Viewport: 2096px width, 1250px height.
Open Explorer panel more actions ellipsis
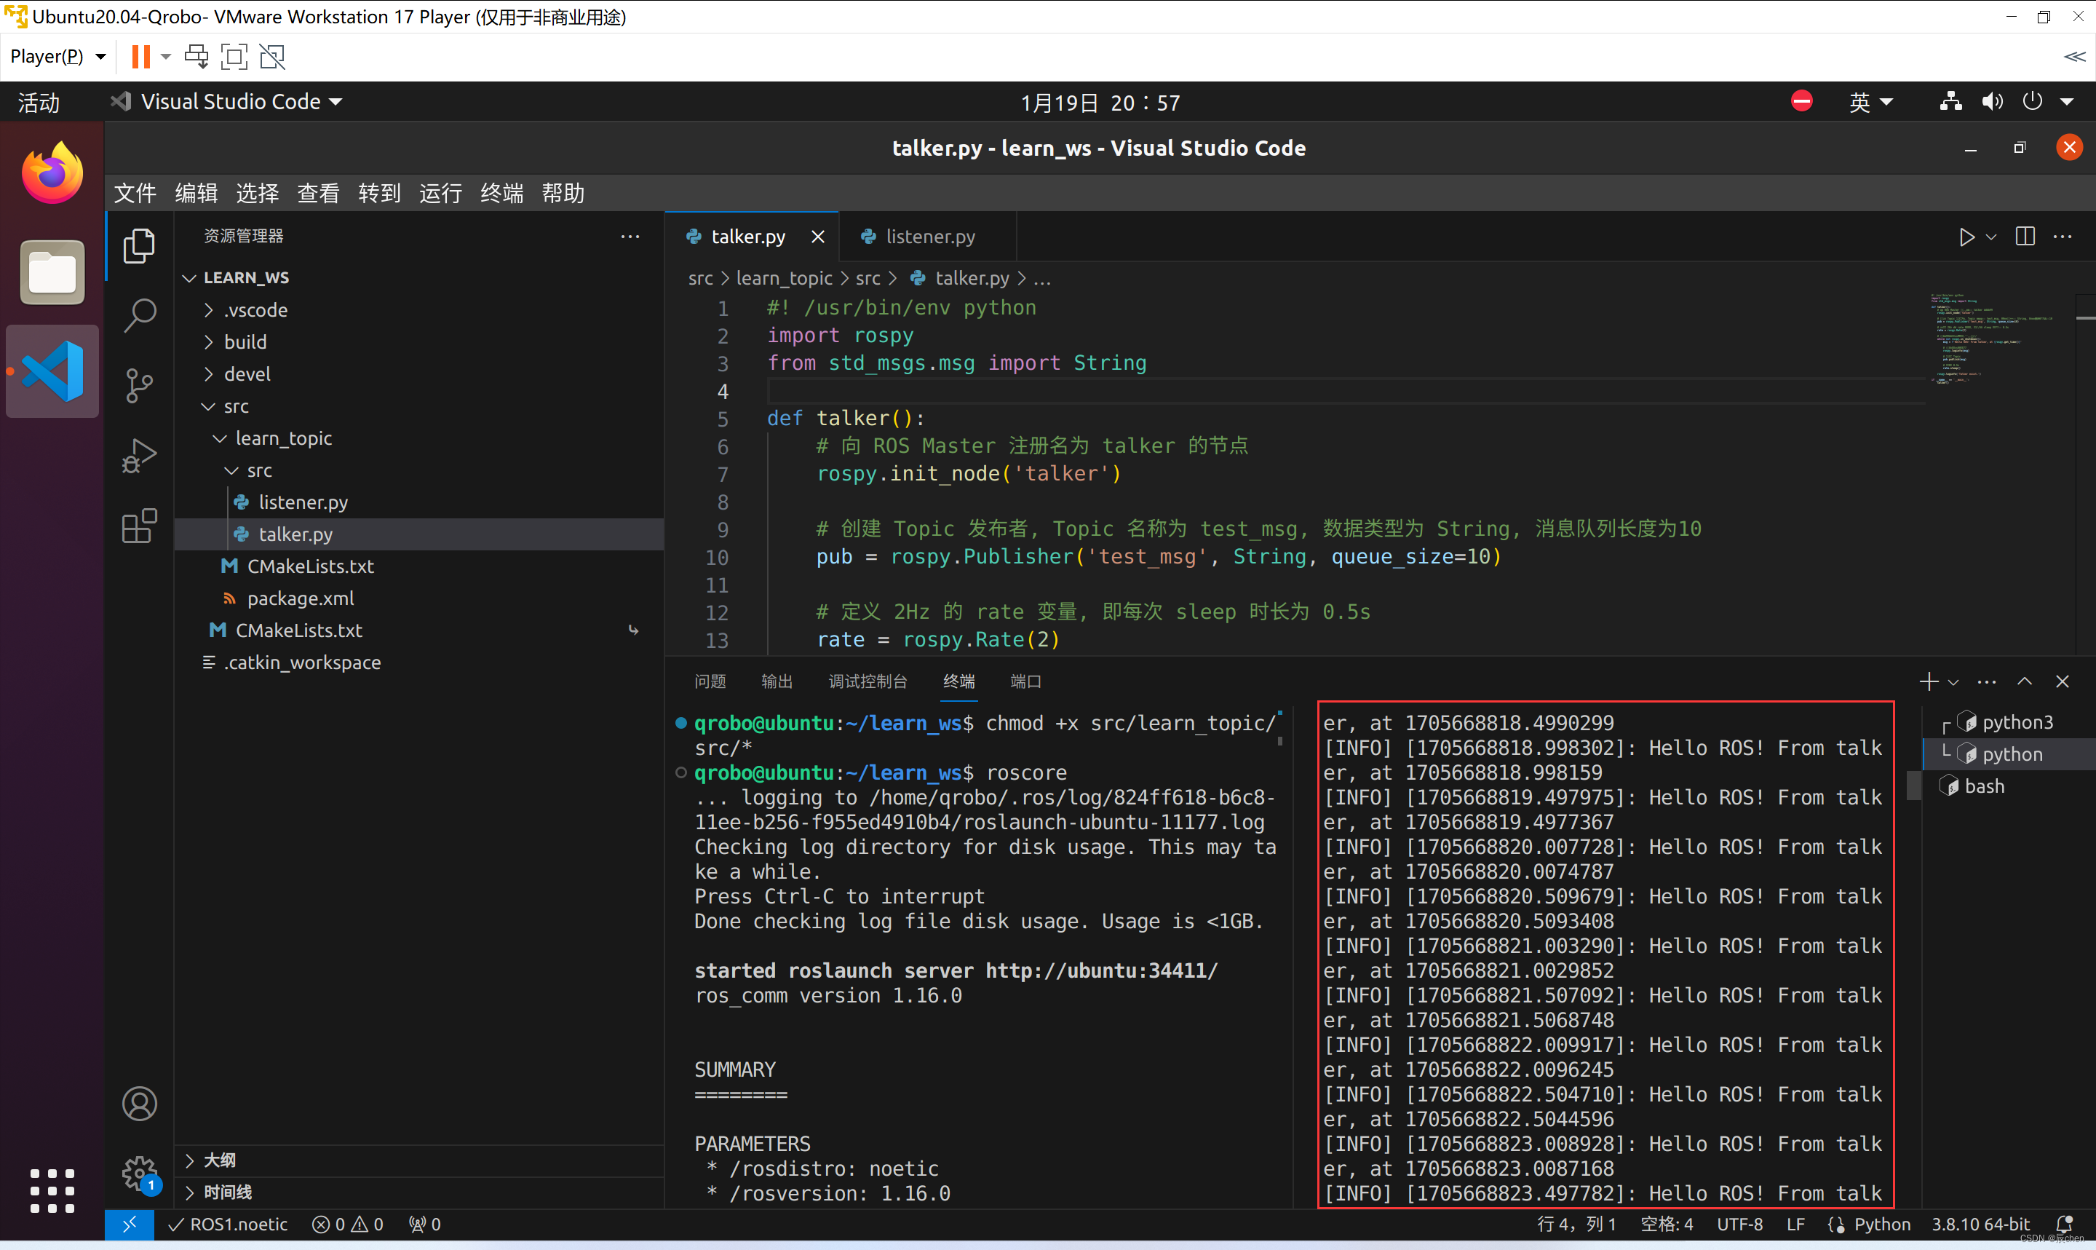click(x=630, y=237)
